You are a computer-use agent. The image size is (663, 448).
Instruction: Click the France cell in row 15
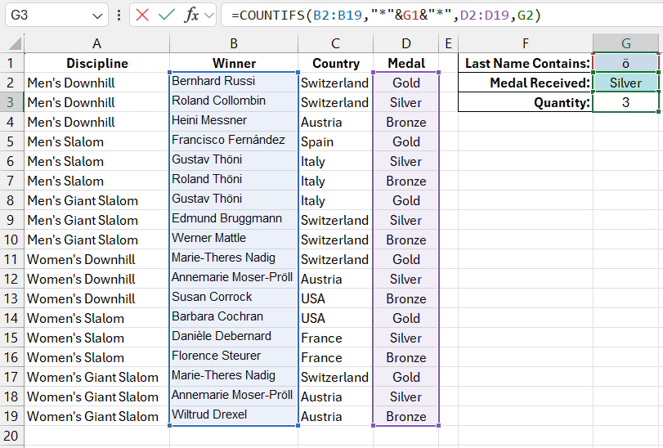tap(335, 338)
